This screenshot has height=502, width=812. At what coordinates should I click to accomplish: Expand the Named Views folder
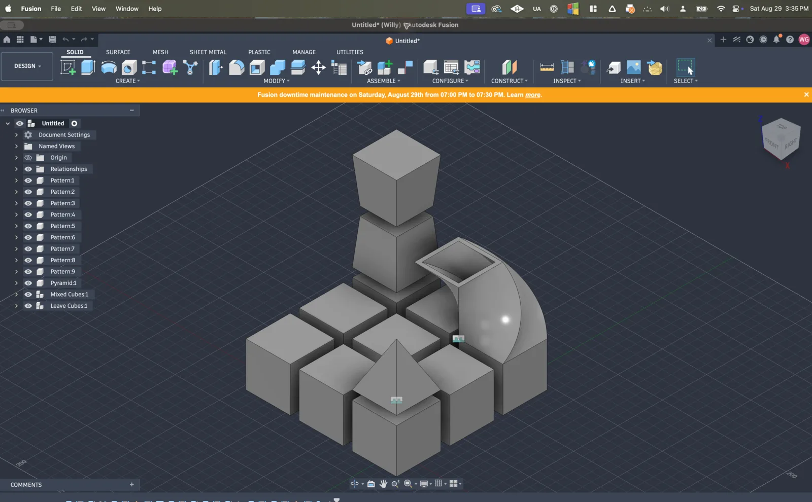tap(16, 146)
